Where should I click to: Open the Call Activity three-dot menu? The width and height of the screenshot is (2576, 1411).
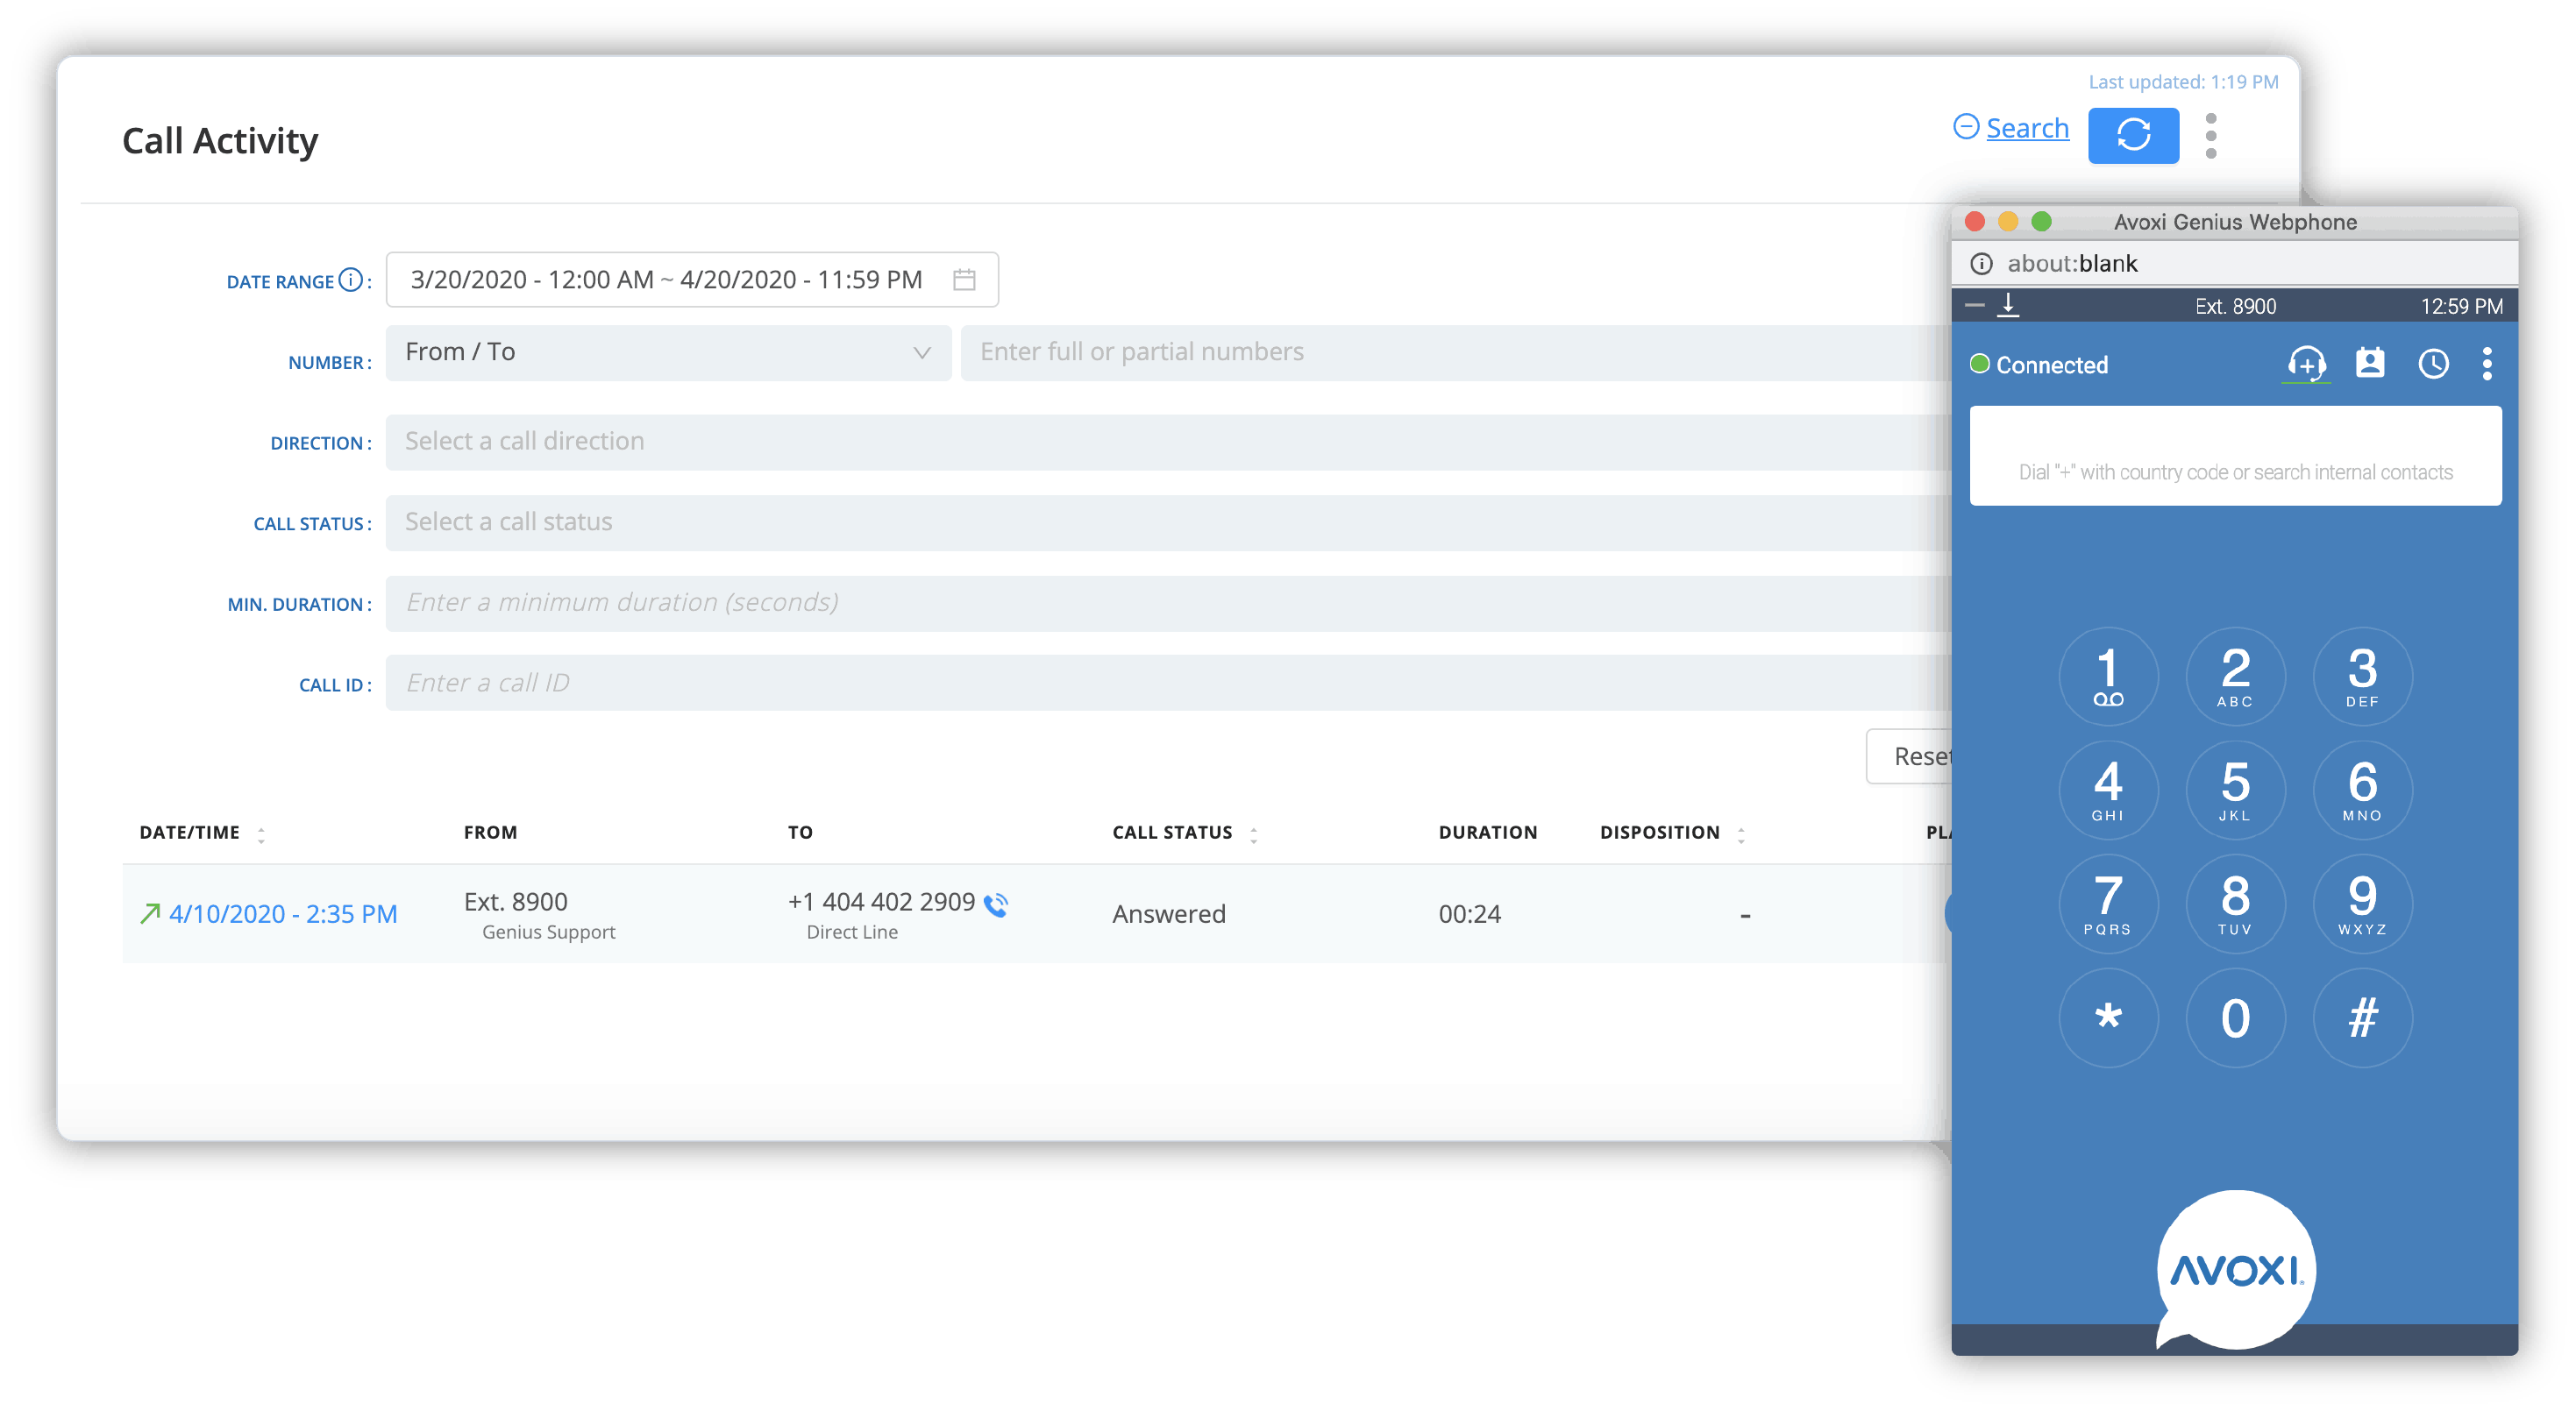point(2211,135)
